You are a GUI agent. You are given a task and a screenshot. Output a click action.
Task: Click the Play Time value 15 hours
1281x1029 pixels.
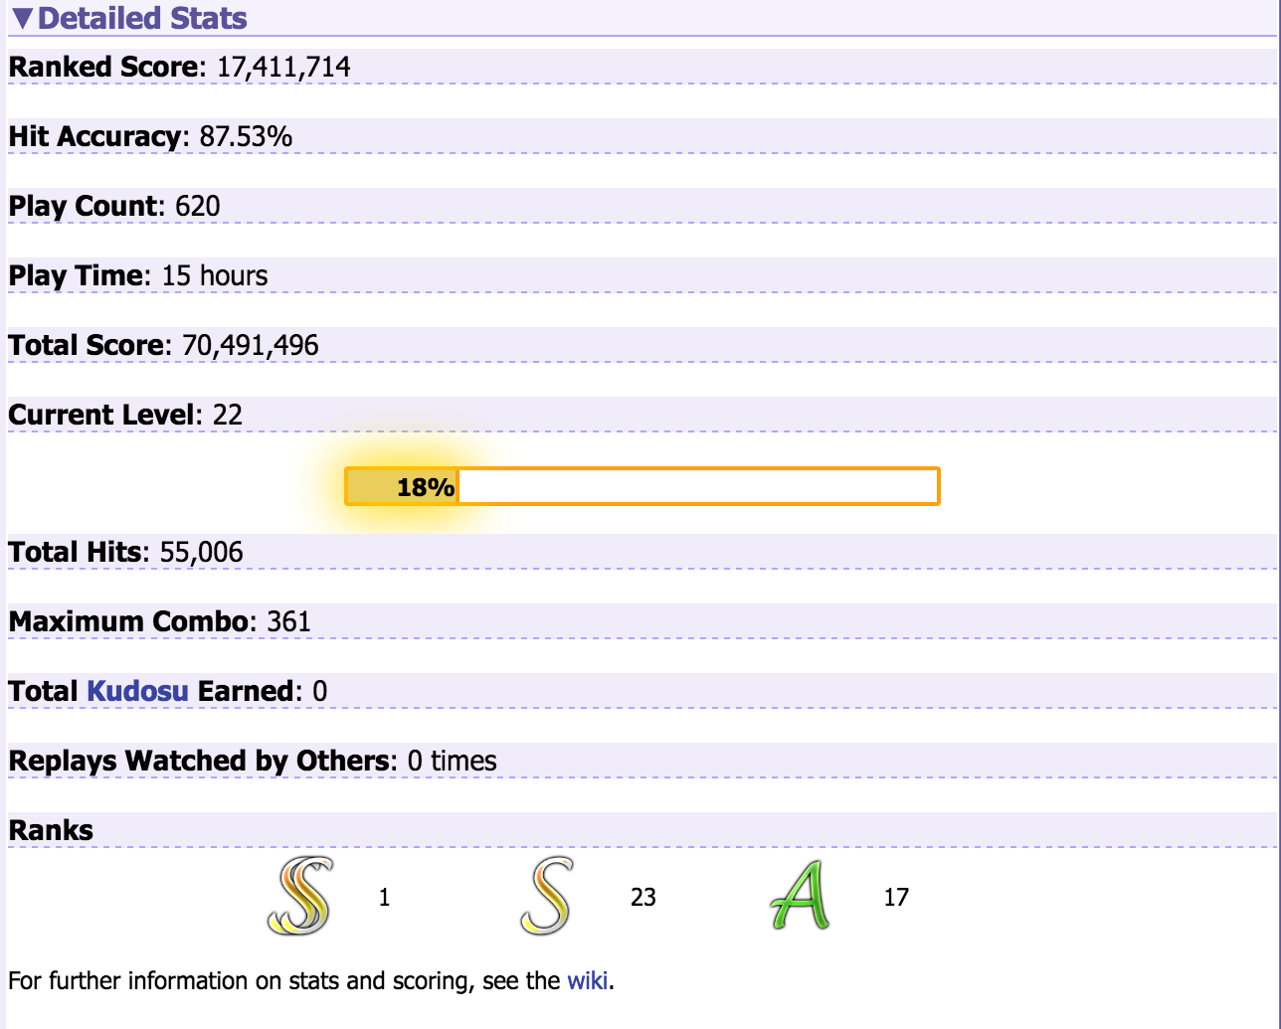point(214,276)
